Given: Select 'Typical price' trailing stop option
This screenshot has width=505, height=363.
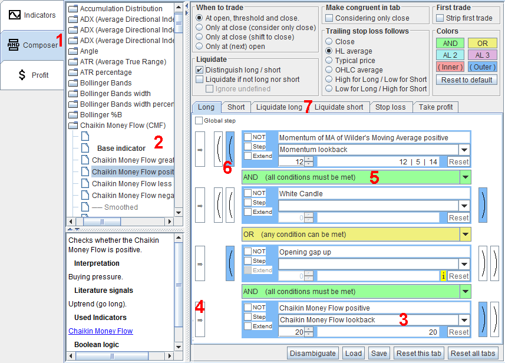Looking at the screenshot, I should (x=329, y=60).
